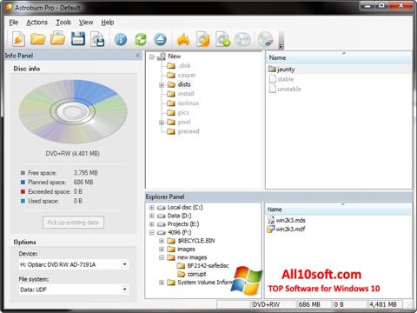Open toolbar overflow options arrow

click(x=281, y=46)
